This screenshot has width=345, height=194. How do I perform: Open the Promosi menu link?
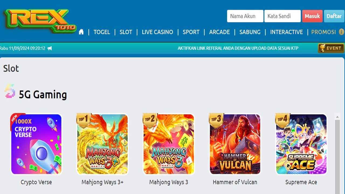(x=323, y=32)
